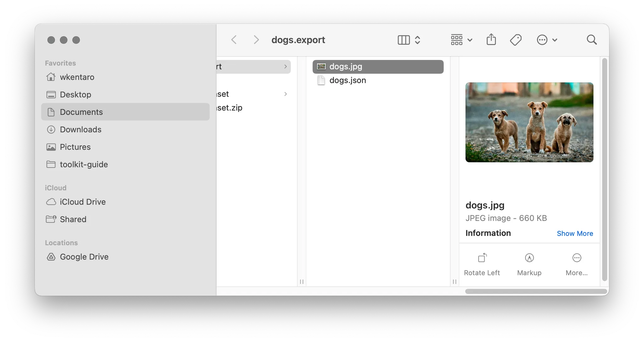Click the Show More link
This screenshot has width=644, height=342.
click(575, 234)
